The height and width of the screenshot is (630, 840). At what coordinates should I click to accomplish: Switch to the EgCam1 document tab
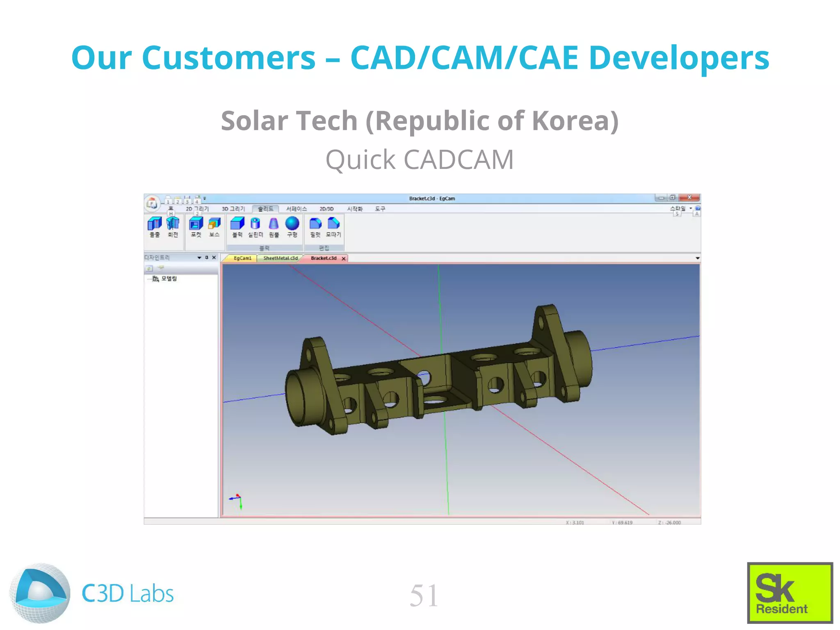242,258
